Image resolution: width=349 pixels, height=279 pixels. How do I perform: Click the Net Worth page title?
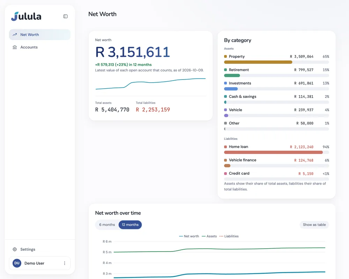(x=102, y=14)
